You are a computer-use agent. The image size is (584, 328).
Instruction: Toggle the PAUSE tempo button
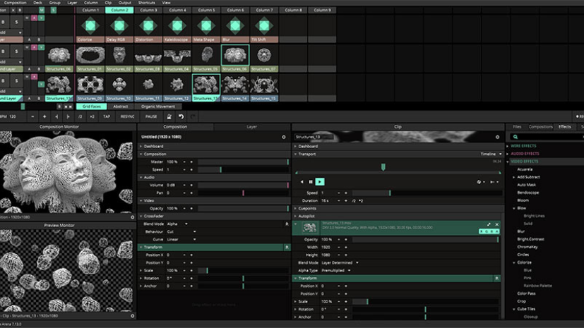coord(151,116)
